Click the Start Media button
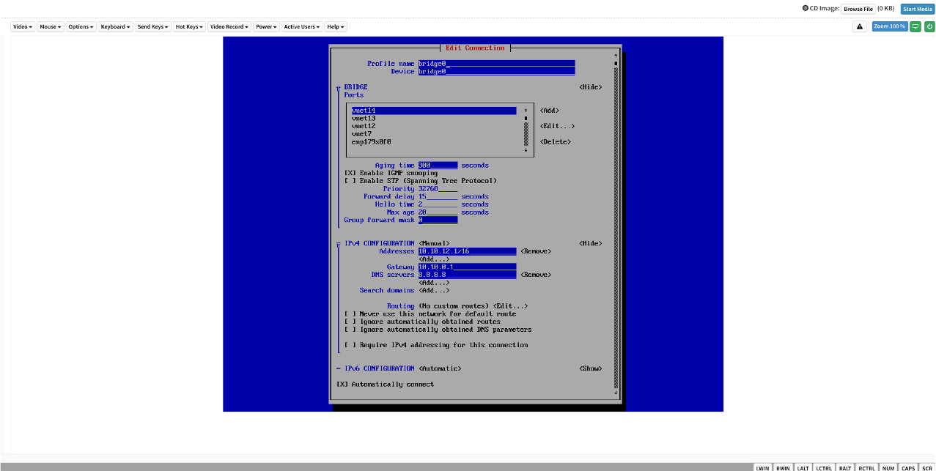This screenshot has width=936, height=471. pos(918,9)
